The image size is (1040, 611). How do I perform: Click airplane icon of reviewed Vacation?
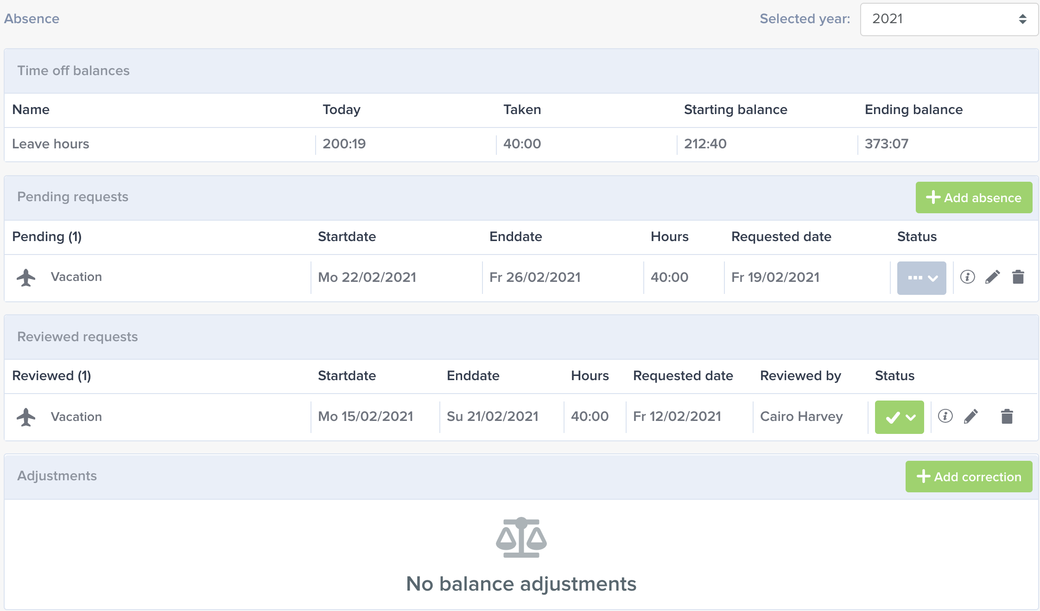tap(26, 417)
